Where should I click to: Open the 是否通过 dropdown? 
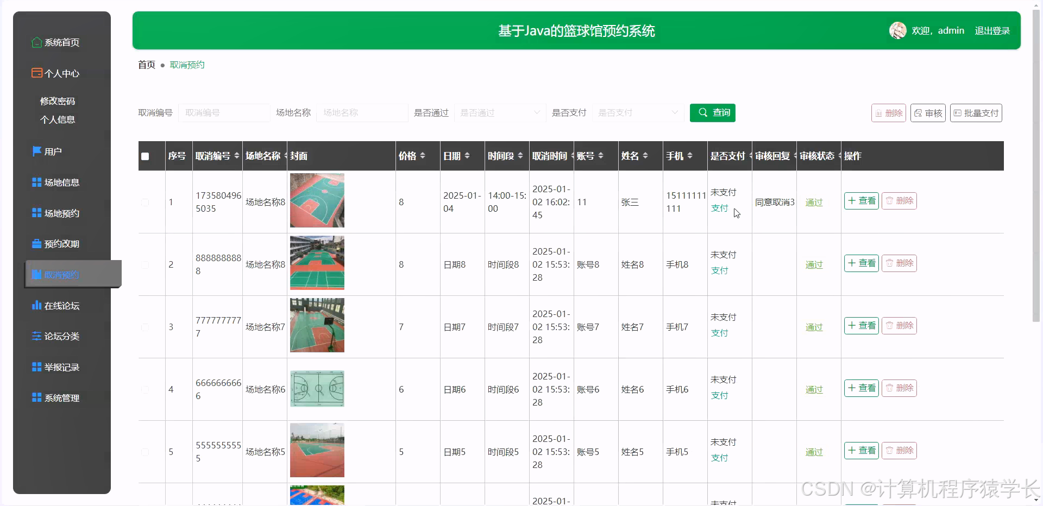tap(499, 112)
